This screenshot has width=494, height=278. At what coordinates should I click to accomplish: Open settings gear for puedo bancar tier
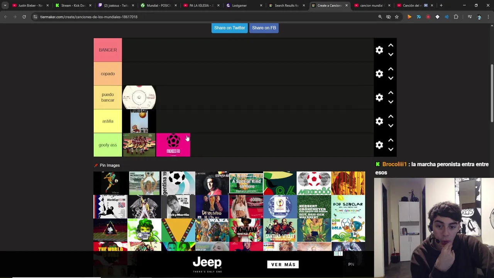coord(379,98)
